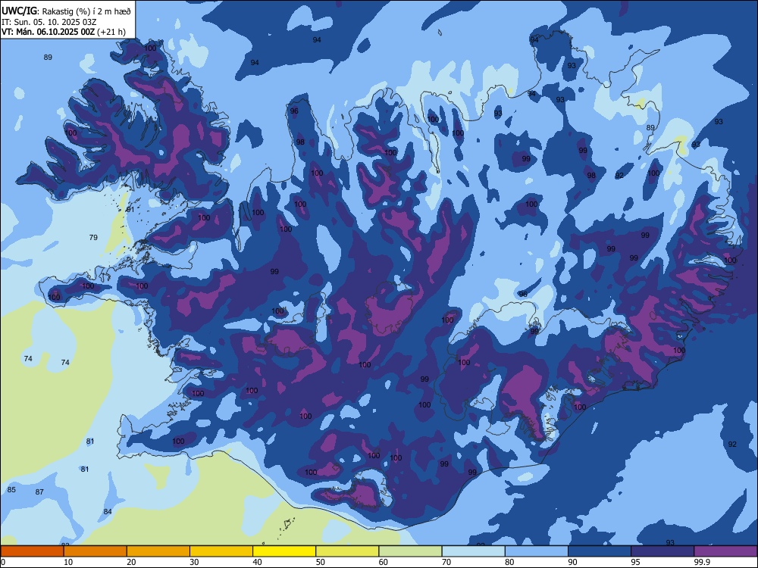
Task: Click the bright yellow 40–50 legend swatch
Action: [284, 551]
